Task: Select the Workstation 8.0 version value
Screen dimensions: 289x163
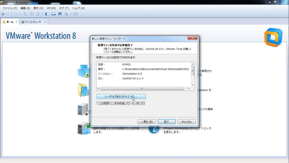Action: point(132,74)
